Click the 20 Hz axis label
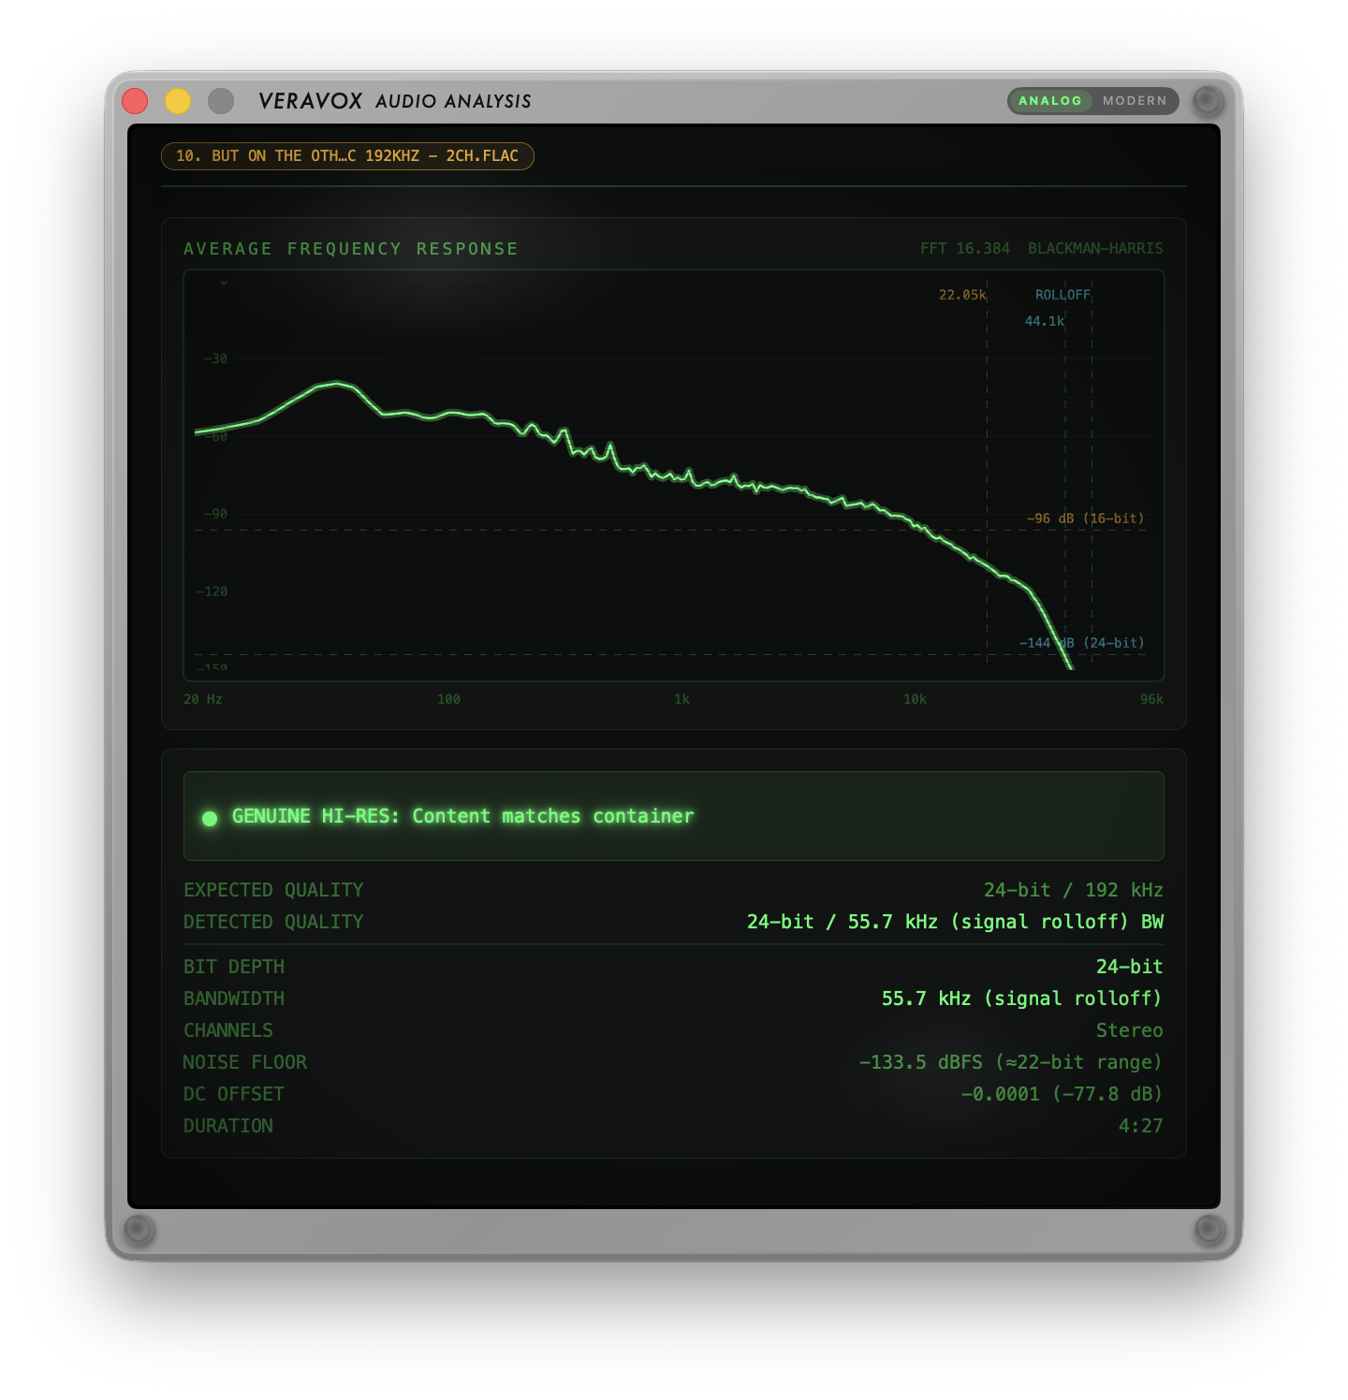The image size is (1348, 1400). click(x=203, y=699)
